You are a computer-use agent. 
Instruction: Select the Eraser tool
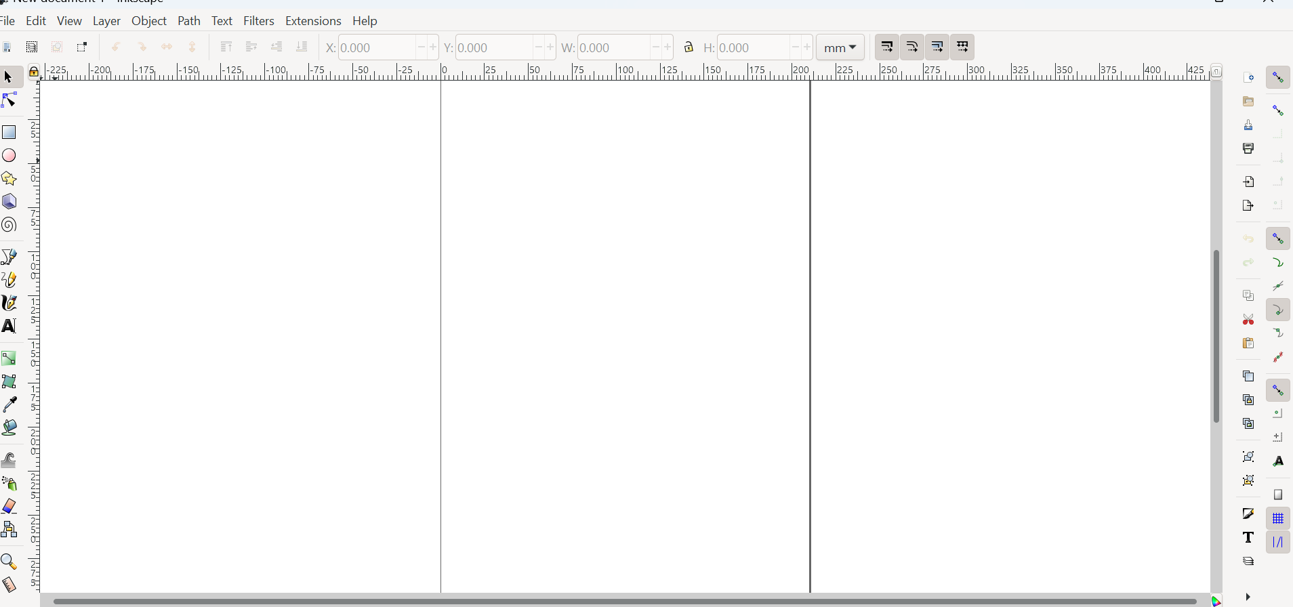(x=9, y=506)
